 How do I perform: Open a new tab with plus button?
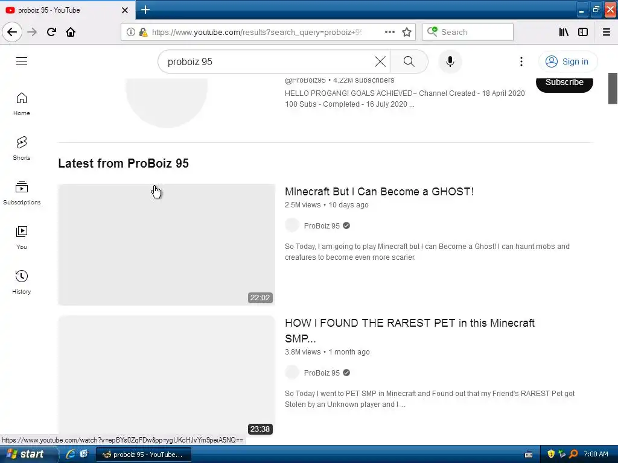[x=145, y=10]
